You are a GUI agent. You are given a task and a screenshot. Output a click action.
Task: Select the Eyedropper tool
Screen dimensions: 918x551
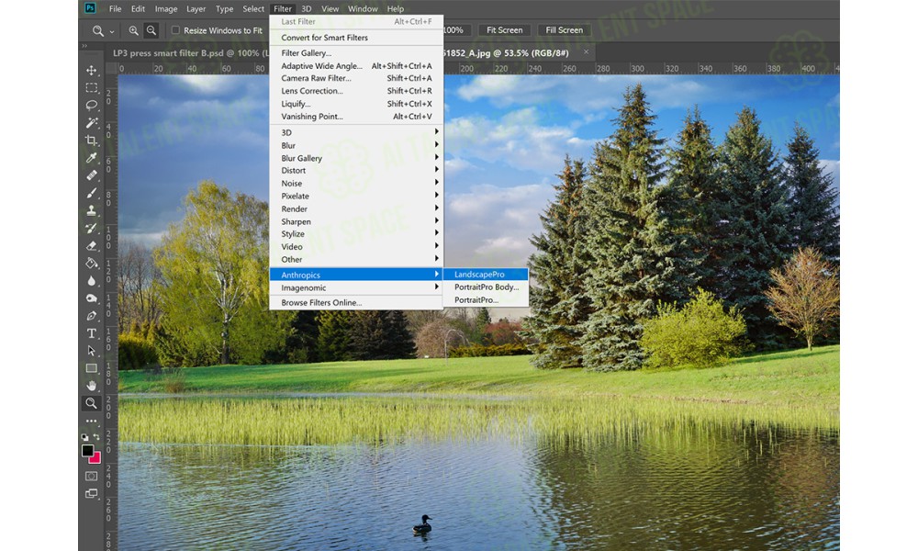point(91,158)
